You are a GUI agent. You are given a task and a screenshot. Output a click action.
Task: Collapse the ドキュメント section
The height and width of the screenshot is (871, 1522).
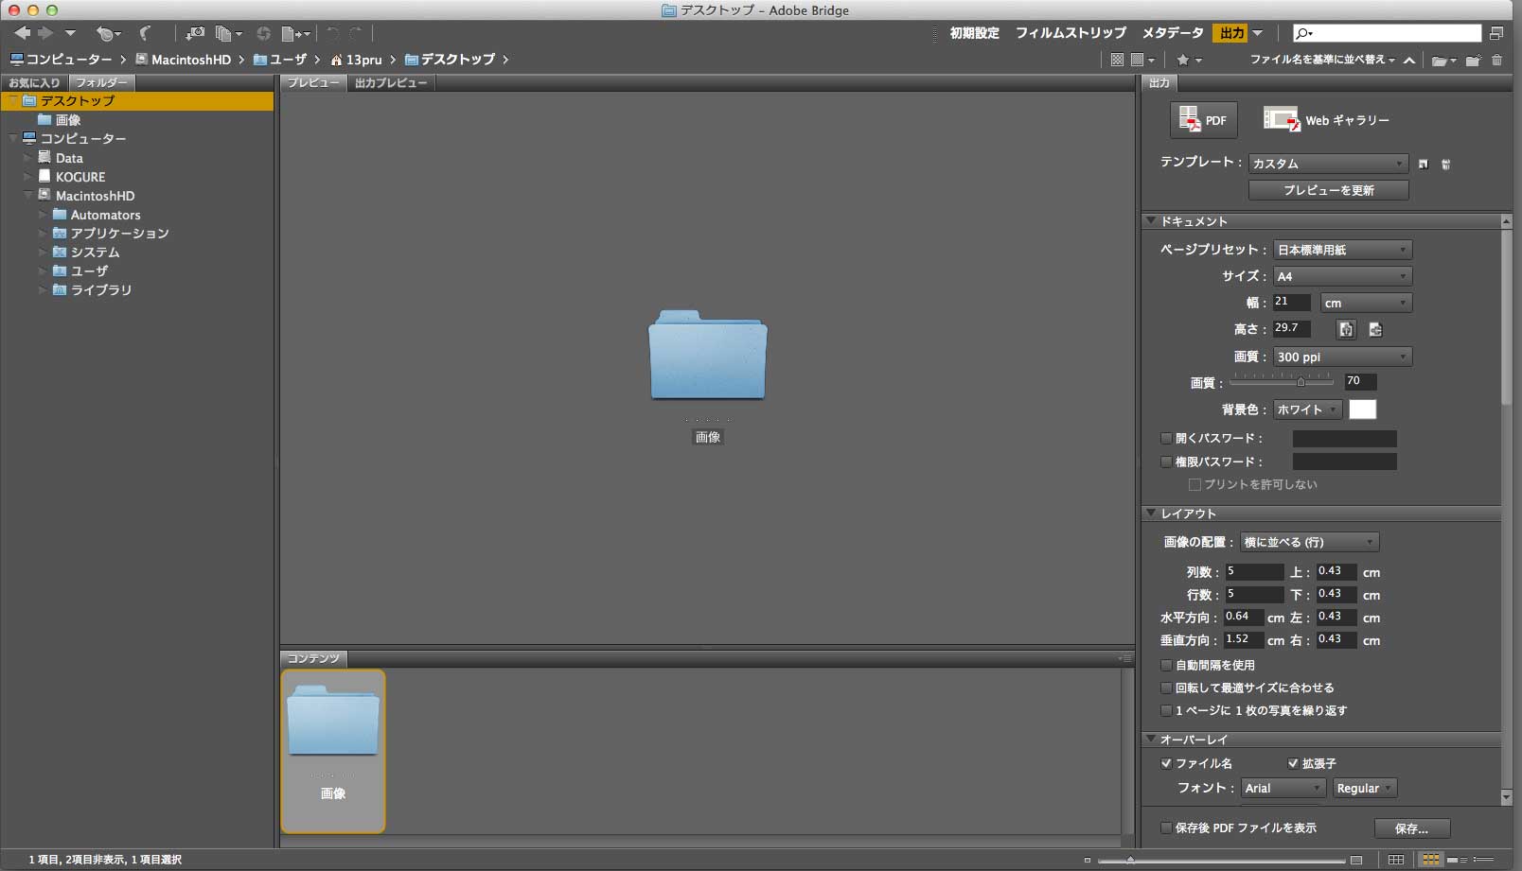click(1151, 221)
